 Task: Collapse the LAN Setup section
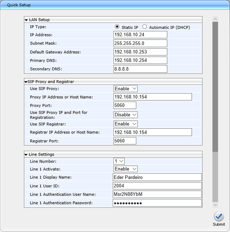tap(26, 20)
